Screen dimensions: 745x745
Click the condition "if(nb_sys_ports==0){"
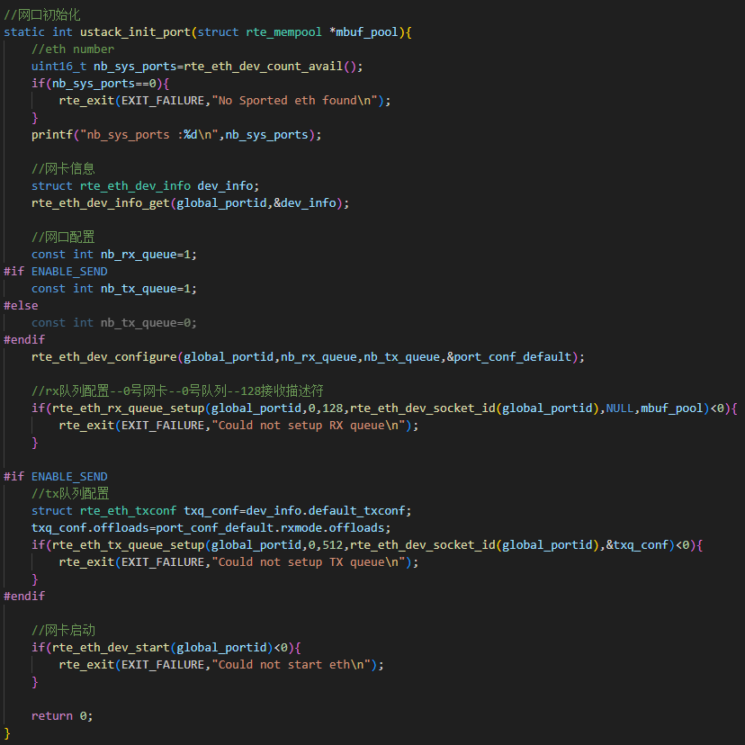tap(100, 84)
